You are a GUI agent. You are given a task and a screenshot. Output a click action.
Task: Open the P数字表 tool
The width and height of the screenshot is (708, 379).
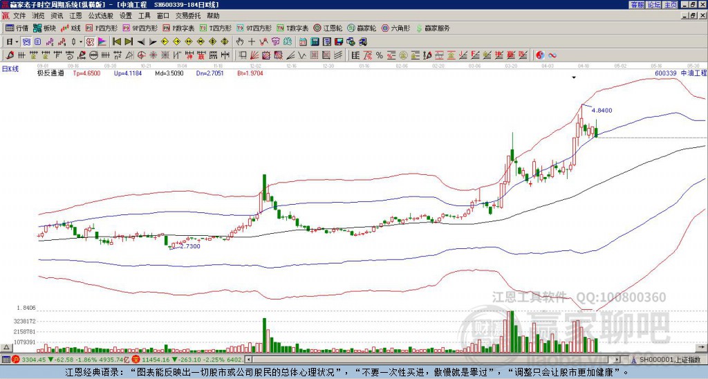pyautogui.click(x=178, y=28)
